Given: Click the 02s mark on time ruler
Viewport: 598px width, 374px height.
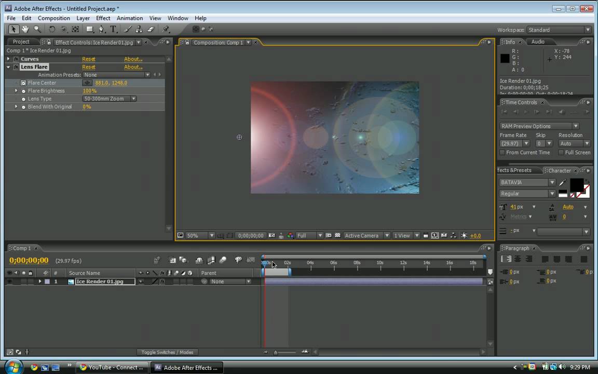Looking at the screenshot, I should click(x=288, y=263).
